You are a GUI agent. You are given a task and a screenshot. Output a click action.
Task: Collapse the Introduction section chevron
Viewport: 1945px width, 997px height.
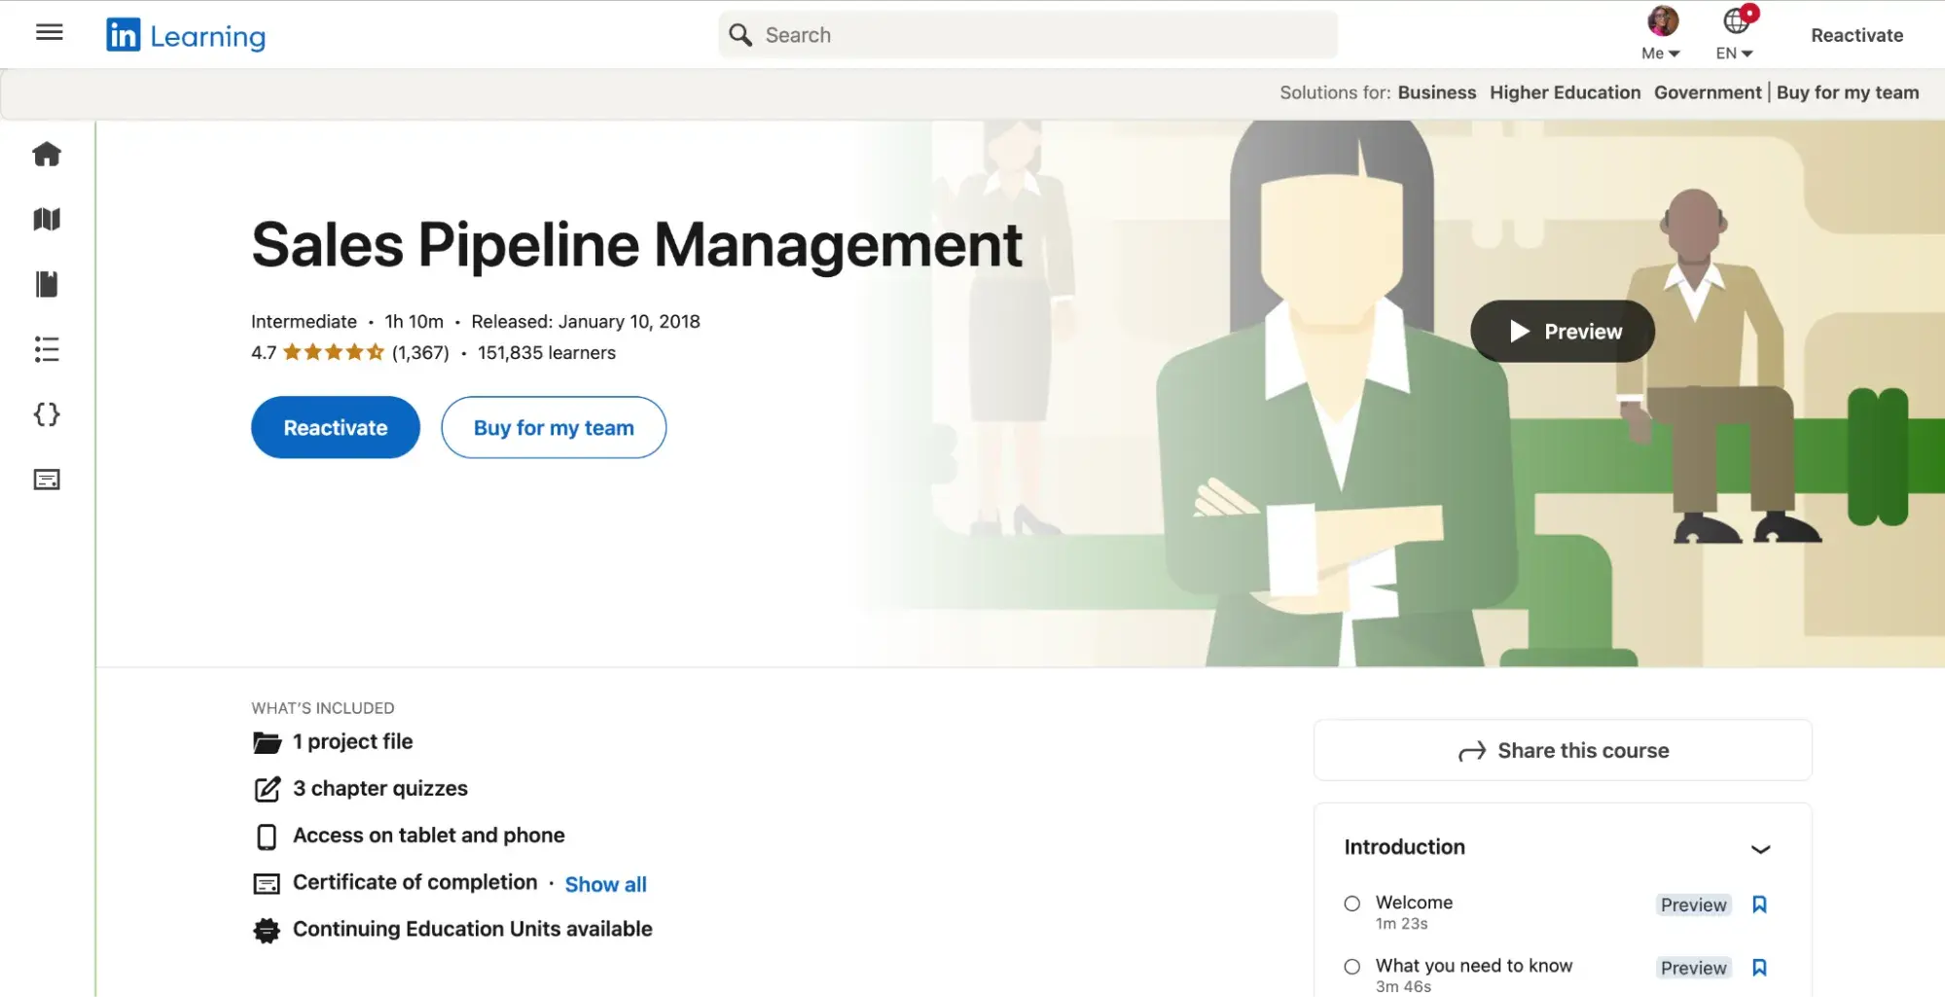click(1760, 848)
